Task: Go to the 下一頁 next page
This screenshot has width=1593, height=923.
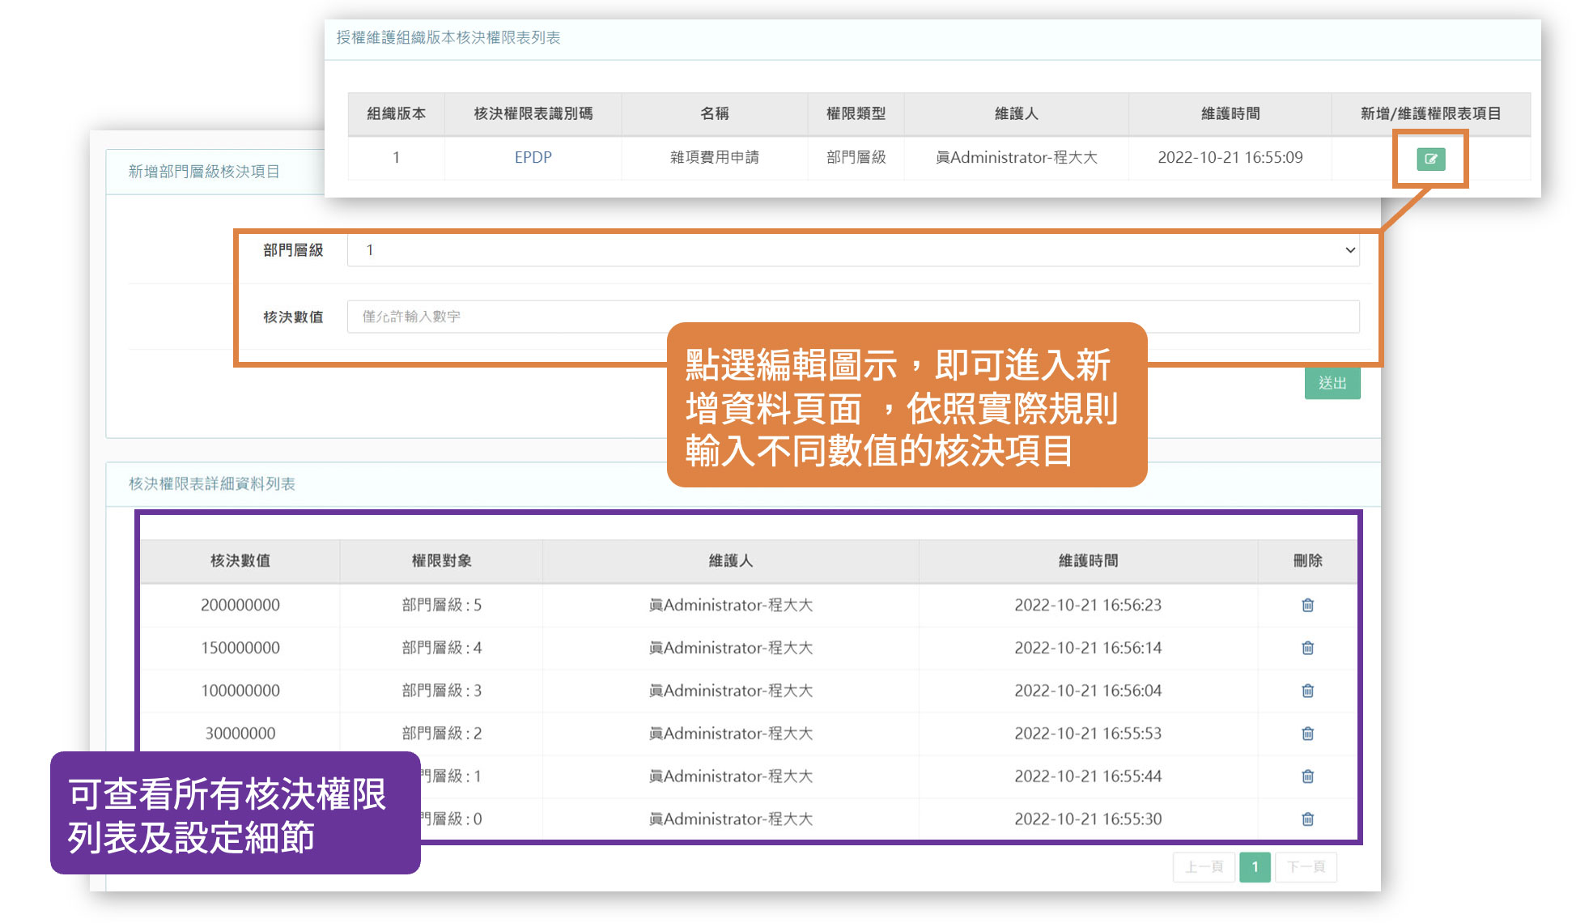Action: pyautogui.click(x=1306, y=867)
